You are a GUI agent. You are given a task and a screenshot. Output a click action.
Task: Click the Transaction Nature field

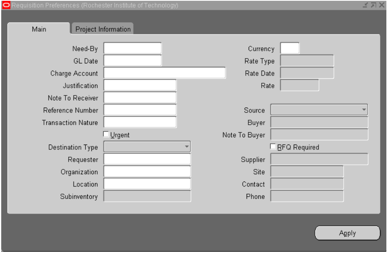pyautogui.click(x=140, y=121)
